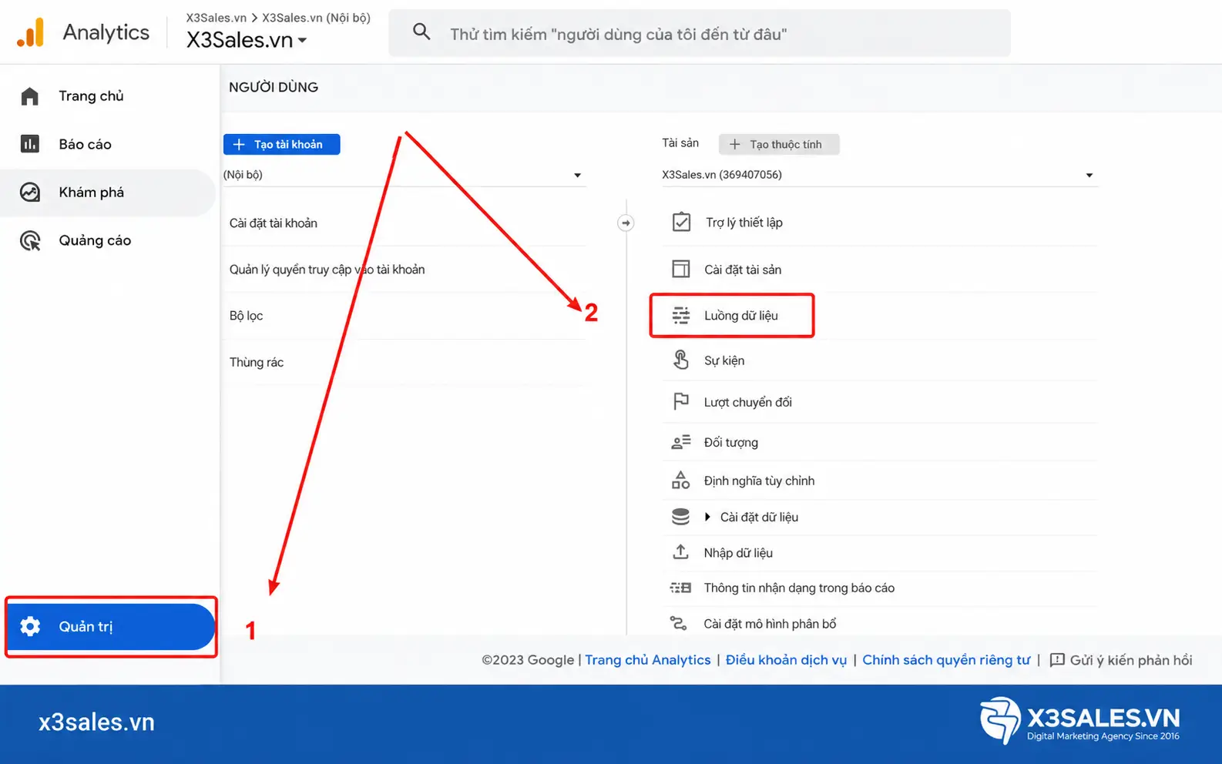Open Chính sách quyền riêng tư link
1222x764 pixels.
[x=946, y=660]
